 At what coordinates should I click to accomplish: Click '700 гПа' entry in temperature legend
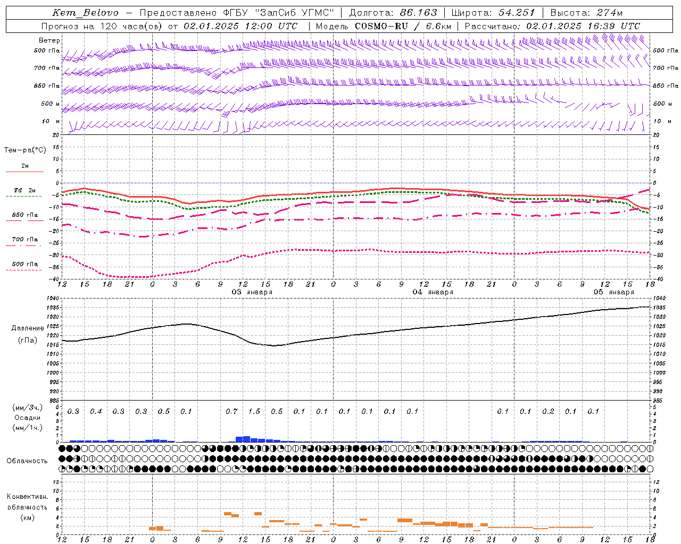(25, 240)
